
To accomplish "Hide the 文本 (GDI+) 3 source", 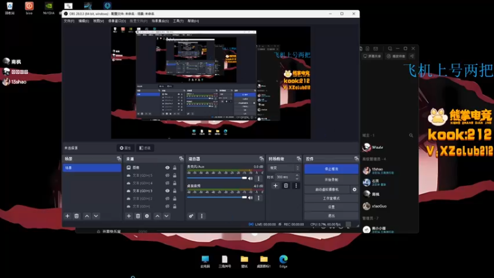I will 167,191.
